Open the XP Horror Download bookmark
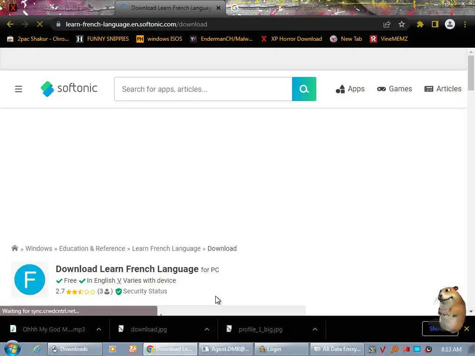This screenshot has height=356, width=475. [291, 39]
